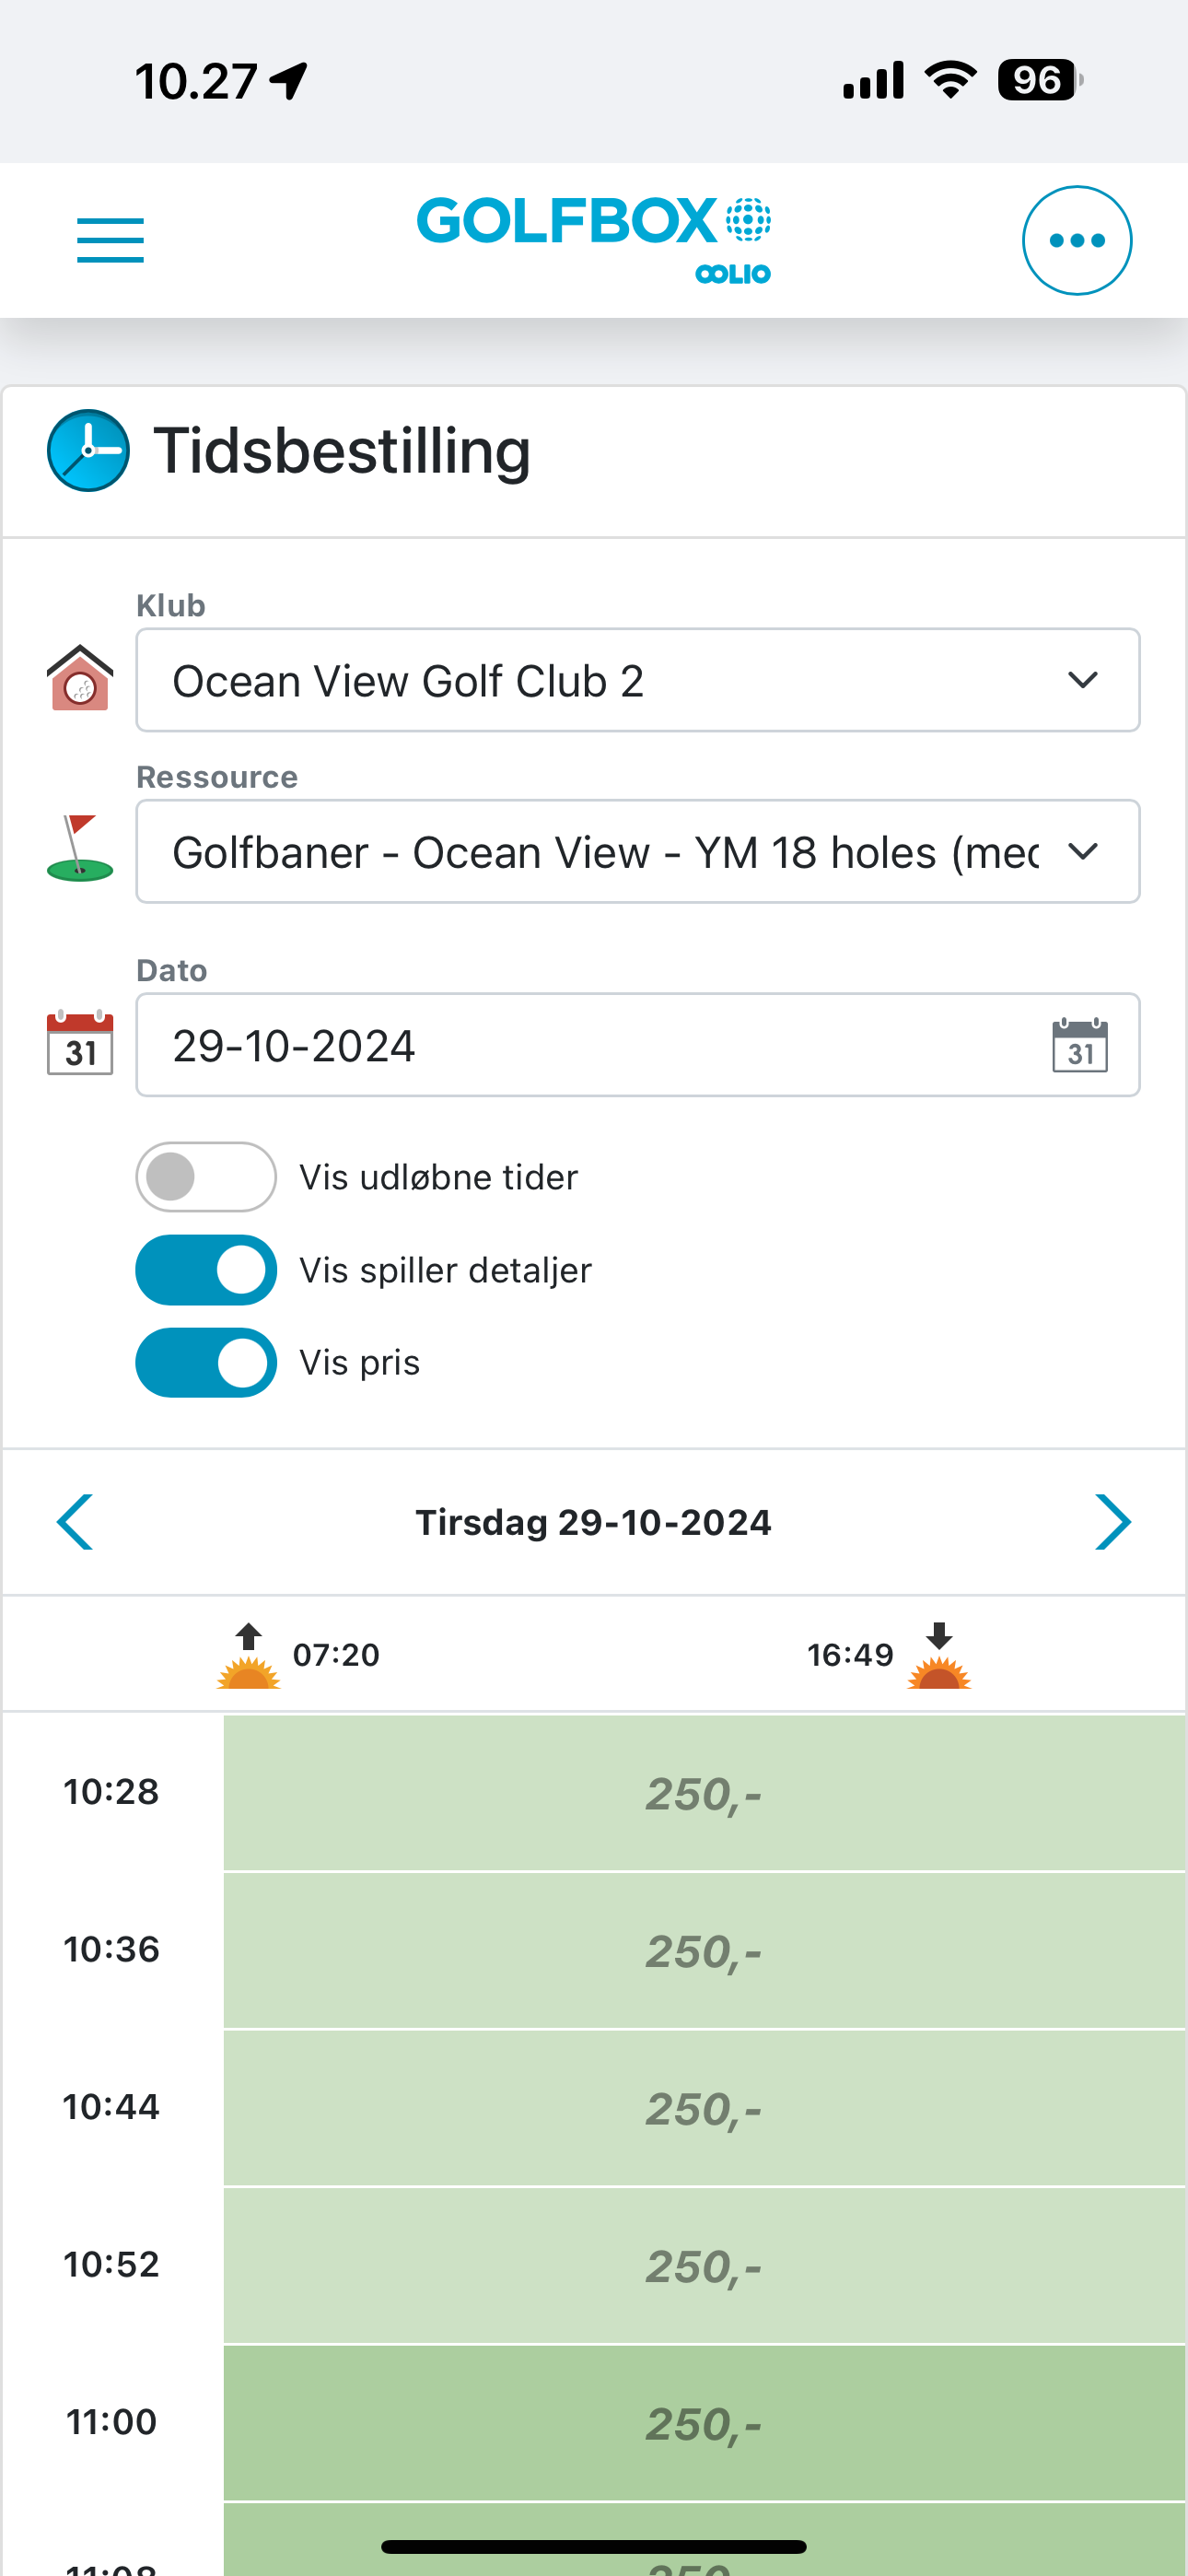The height and width of the screenshot is (2576, 1188).
Task: Open the hamburger navigation menu
Action: click(x=110, y=240)
